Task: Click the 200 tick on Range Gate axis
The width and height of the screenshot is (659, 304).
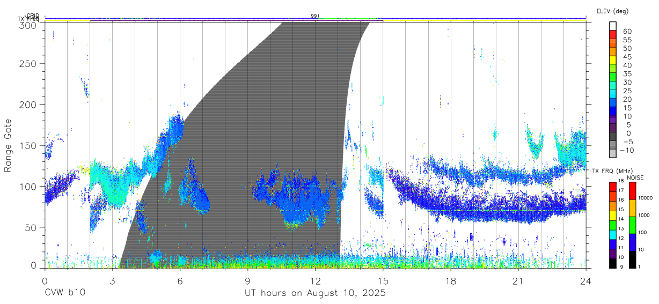Action: coord(28,104)
